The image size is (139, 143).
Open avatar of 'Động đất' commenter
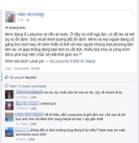click(x=9, y=132)
